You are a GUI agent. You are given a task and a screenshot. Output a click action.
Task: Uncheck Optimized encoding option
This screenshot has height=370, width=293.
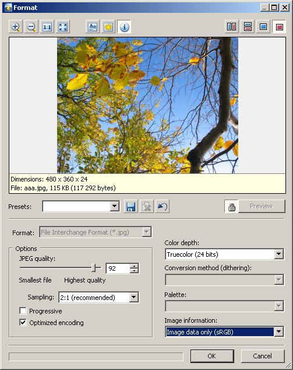pos(23,322)
